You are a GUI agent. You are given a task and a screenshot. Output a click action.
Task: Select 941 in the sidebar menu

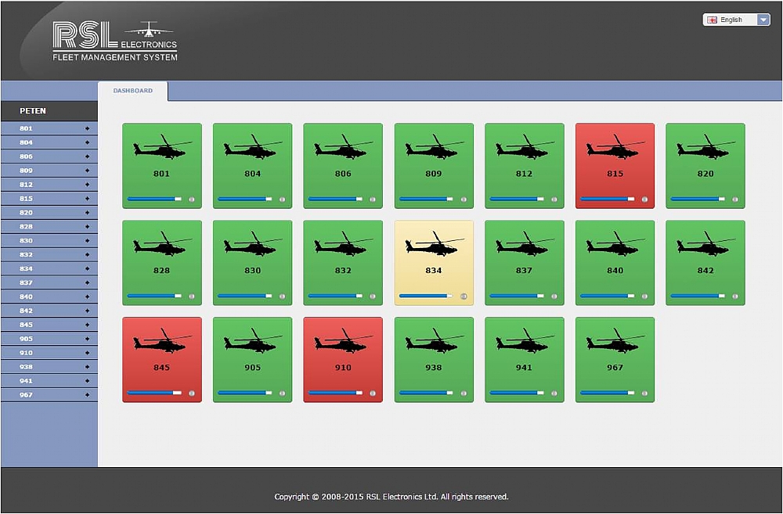49,381
